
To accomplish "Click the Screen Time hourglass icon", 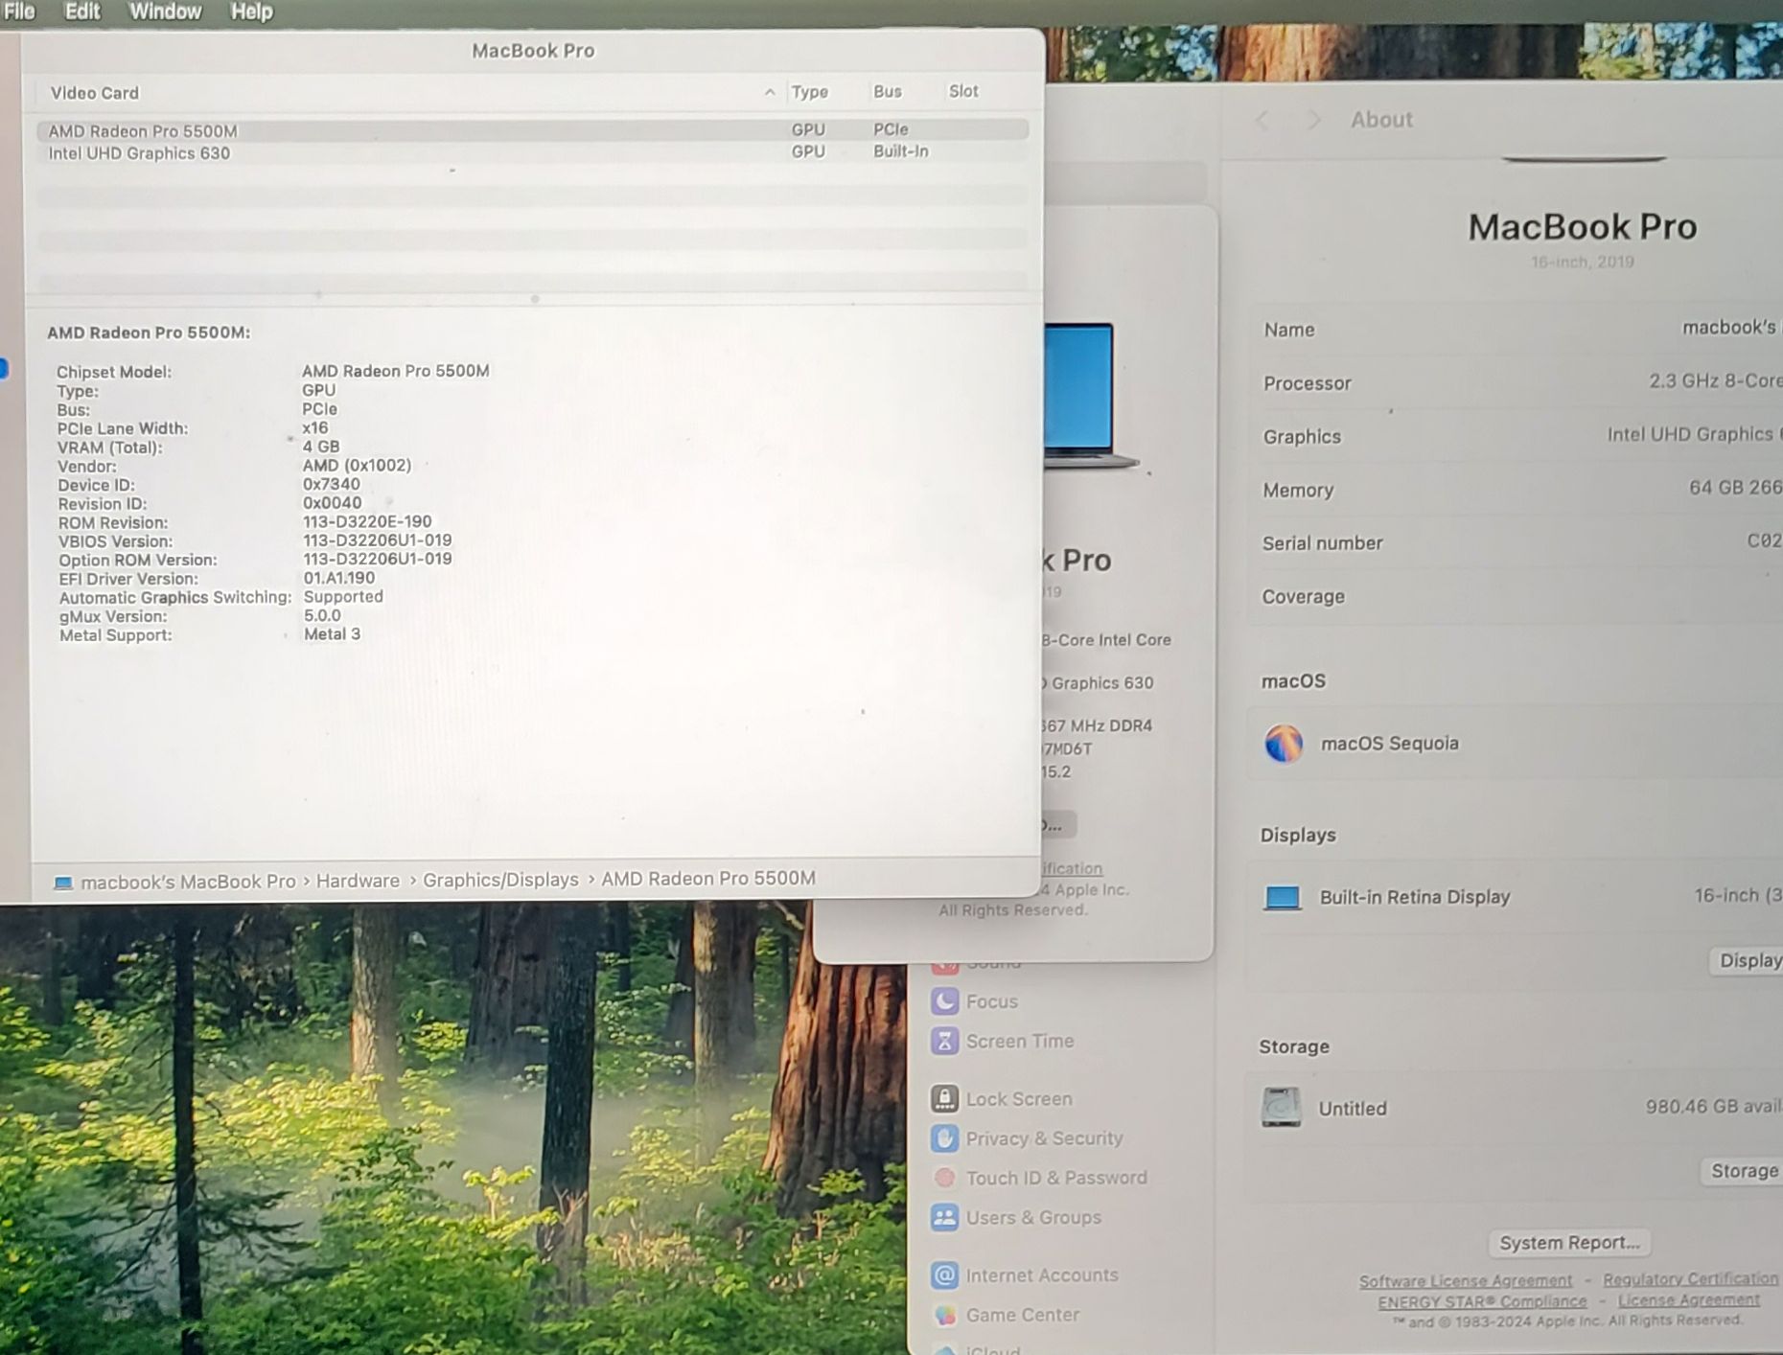I will coord(944,1041).
